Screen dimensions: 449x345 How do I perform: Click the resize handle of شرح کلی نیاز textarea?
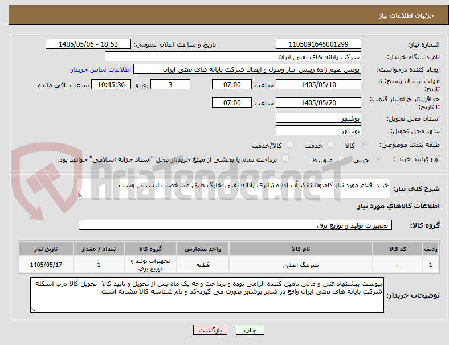80,195
